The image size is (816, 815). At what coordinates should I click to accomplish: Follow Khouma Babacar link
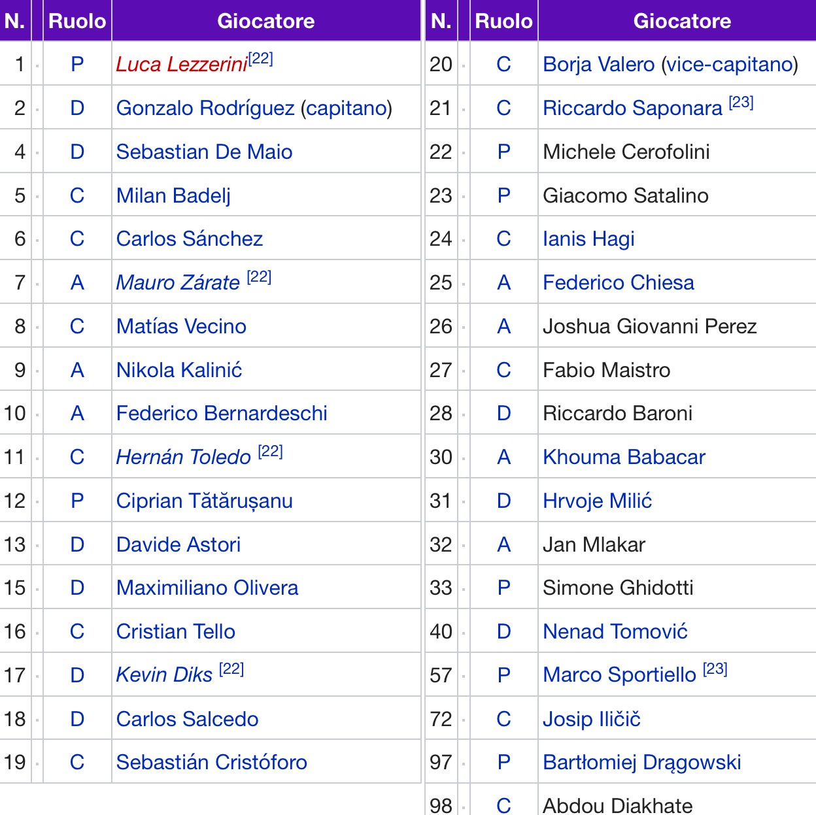[624, 457]
